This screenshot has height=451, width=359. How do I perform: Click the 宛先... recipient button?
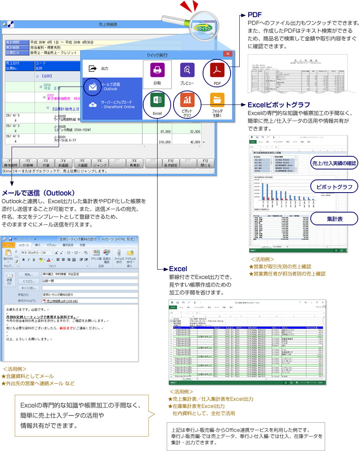[29, 274]
